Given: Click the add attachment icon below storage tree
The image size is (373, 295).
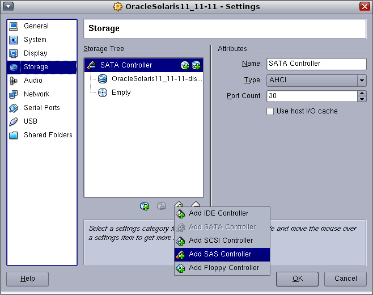Looking at the screenshot, I should coord(145,206).
